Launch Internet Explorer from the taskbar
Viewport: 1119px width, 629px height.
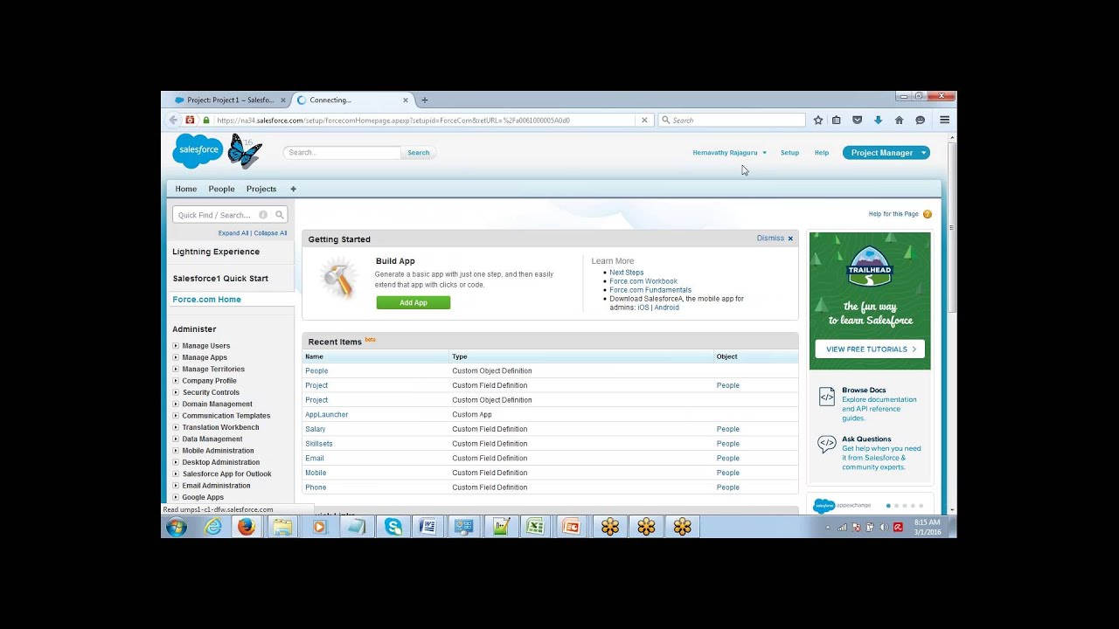tap(212, 527)
